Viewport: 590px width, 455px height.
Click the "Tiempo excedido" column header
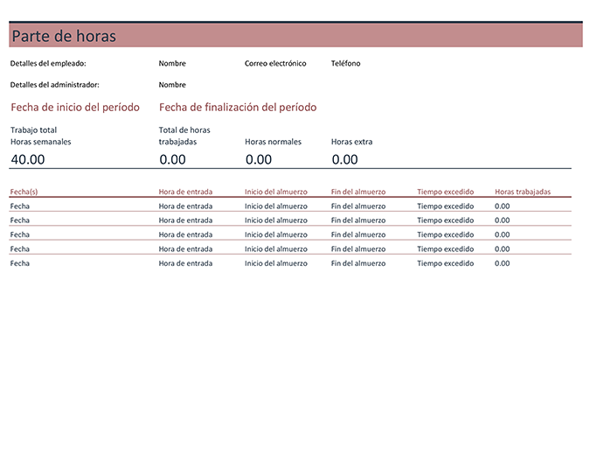[x=446, y=191]
